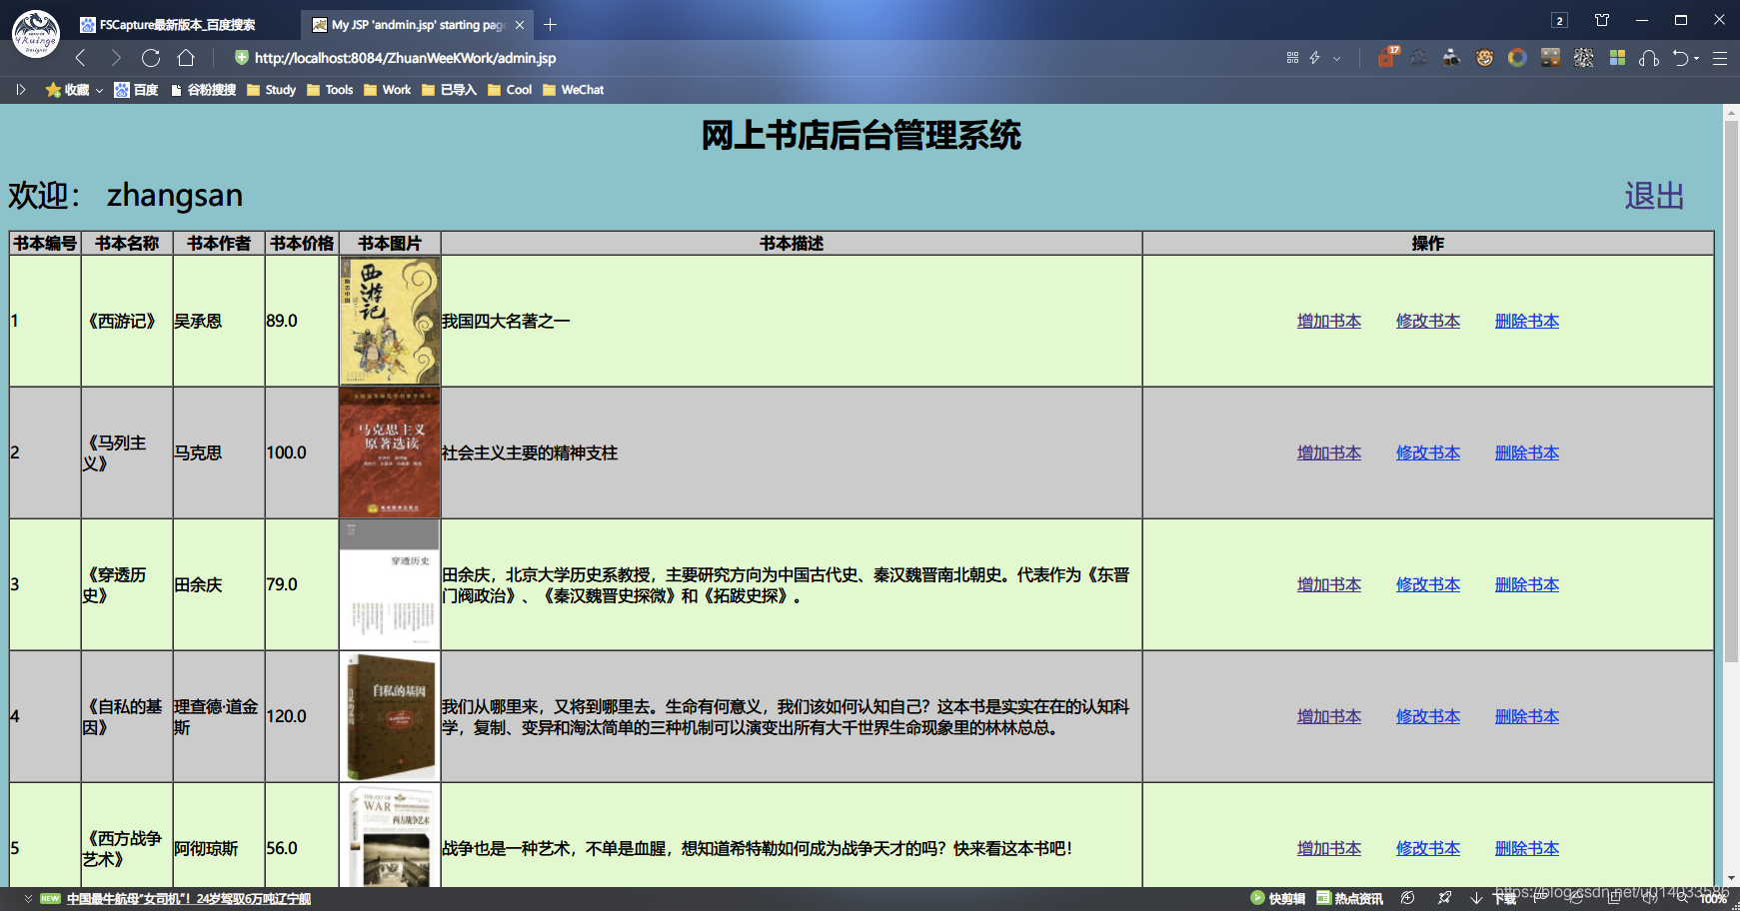
Task: Expand the status bar news chevron at bottom left
Action: pyautogui.click(x=28, y=899)
